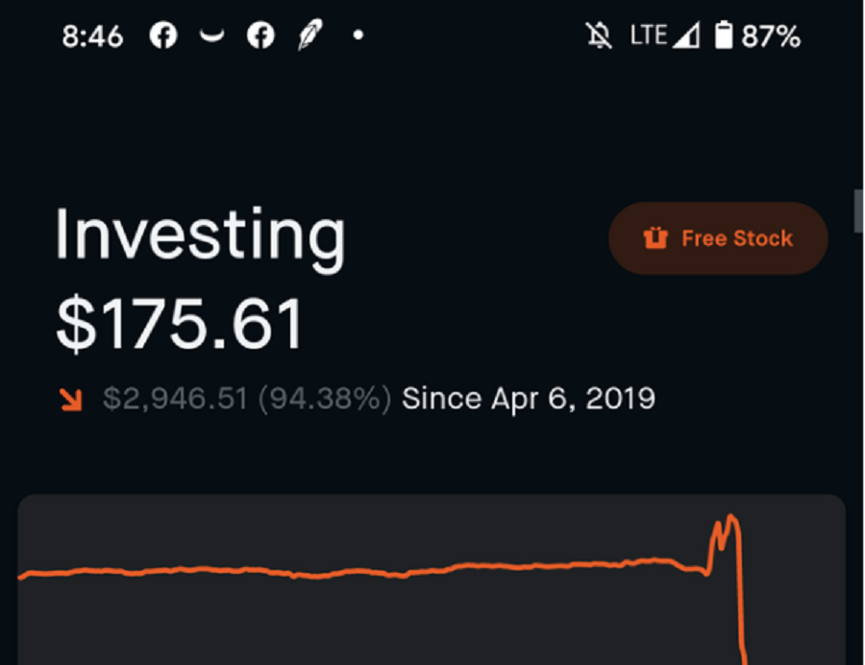Click the 87% battery percentage
The width and height of the screenshot is (865, 665).
click(x=771, y=37)
